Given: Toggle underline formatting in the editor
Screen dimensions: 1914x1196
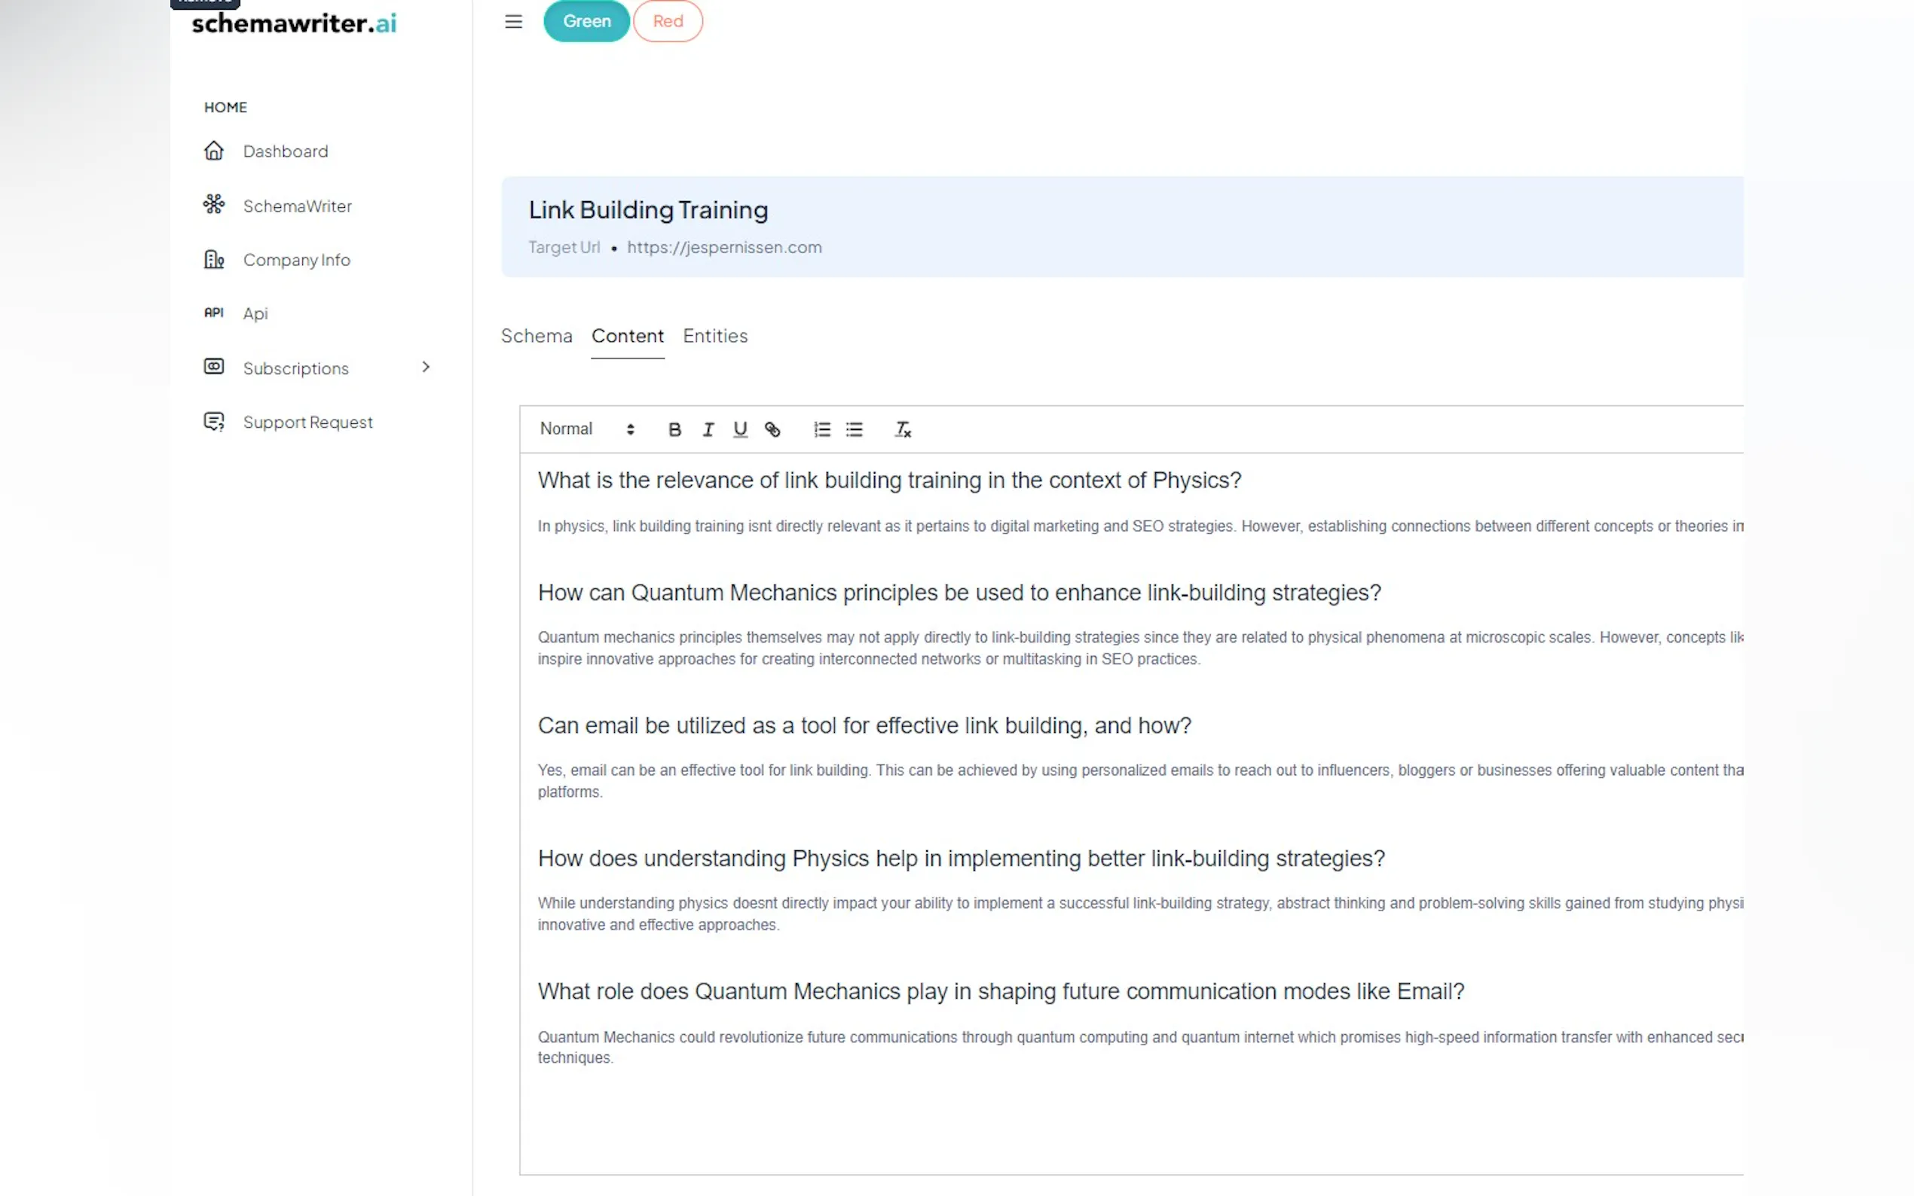Looking at the screenshot, I should tap(740, 429).
